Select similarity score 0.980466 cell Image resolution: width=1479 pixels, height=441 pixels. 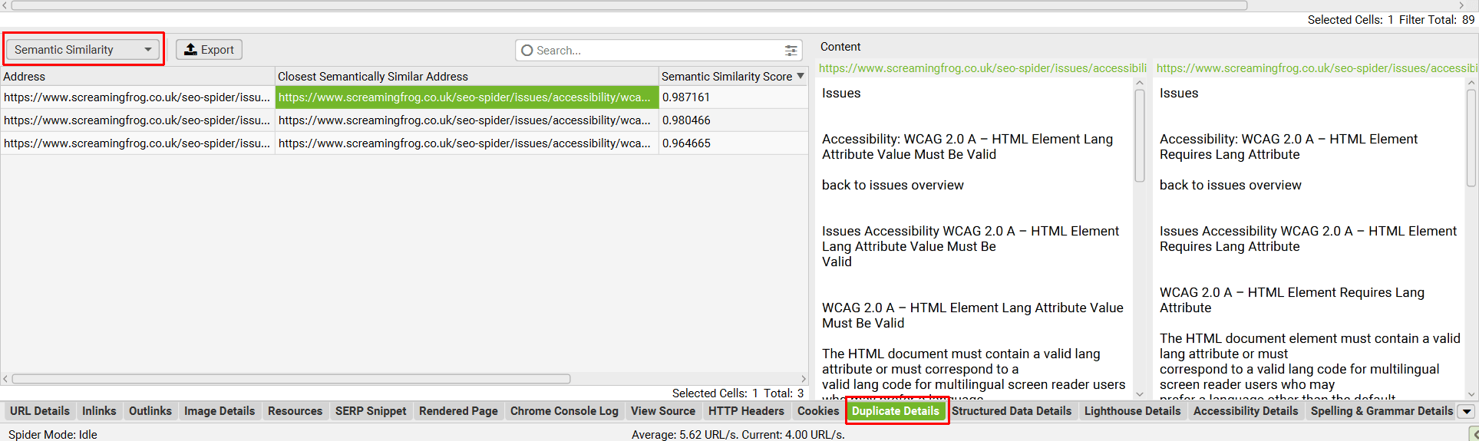pos(733,120)
